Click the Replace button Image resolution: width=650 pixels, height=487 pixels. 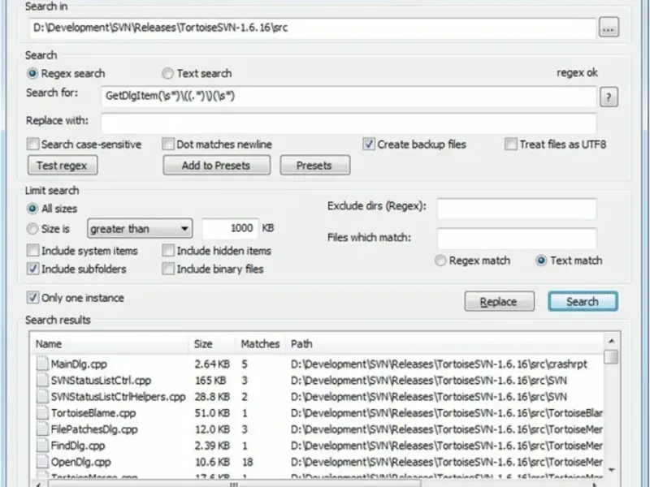tap(499, 301)
